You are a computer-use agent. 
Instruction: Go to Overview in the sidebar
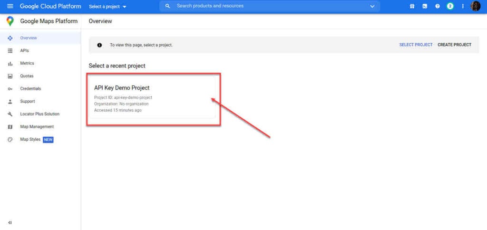click(29, 38)
